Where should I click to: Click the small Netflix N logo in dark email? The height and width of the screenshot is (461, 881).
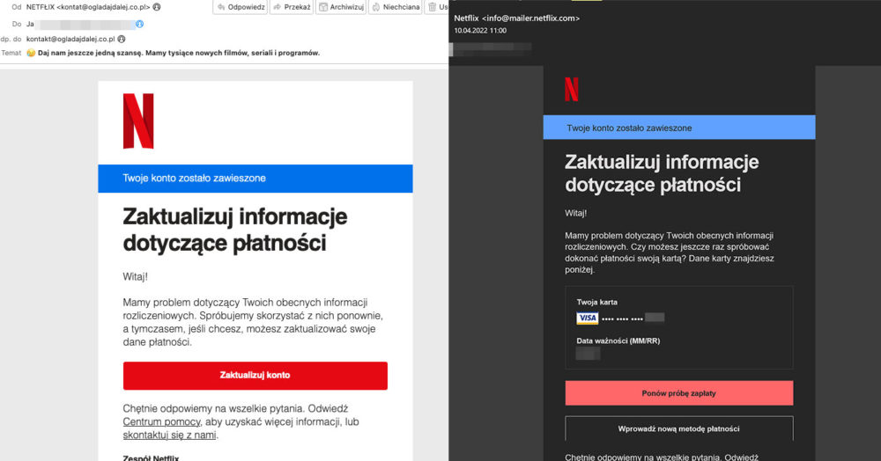point(572,89)
